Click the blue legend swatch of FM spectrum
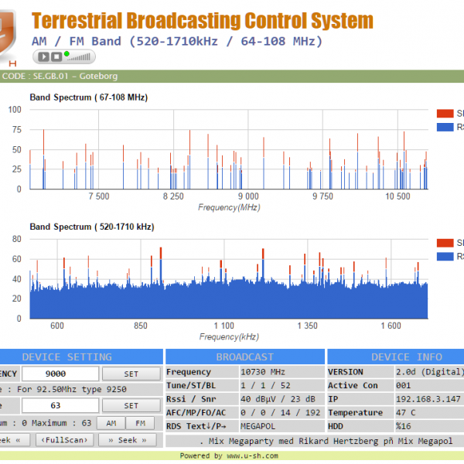 click(445, 127)
